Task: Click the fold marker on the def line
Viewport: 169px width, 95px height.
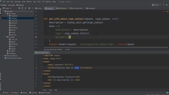Action: point(43,19)
